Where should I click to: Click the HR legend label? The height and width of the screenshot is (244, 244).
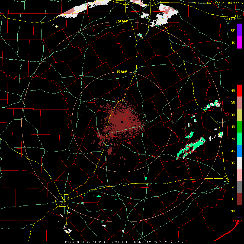click(233, 127)
